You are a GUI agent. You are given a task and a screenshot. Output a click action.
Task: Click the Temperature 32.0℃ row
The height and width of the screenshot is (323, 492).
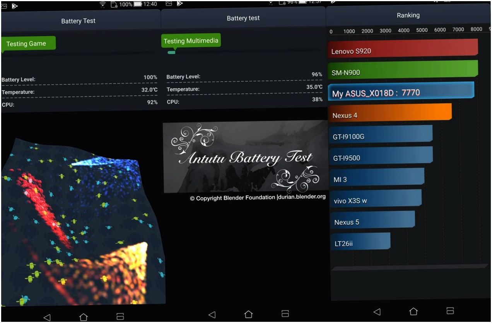79,91
